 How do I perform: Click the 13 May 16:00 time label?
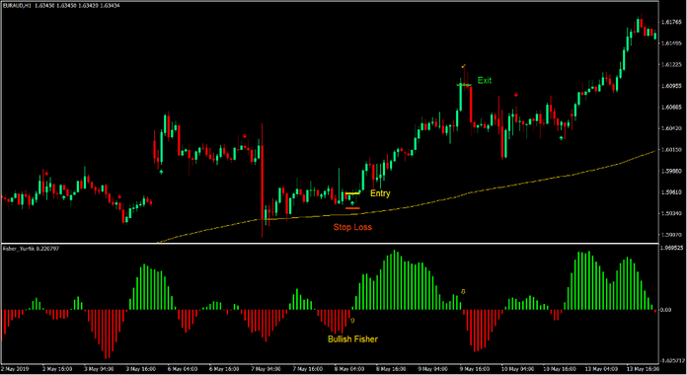[x=644, y=369]
